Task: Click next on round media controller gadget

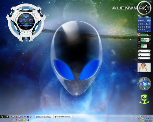Action: tap(149, 84)
